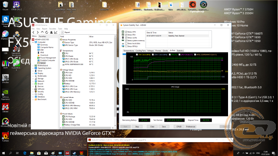The image size is (278, 156).
Task: Enable Stress local disks option
Action: [126, 43]
